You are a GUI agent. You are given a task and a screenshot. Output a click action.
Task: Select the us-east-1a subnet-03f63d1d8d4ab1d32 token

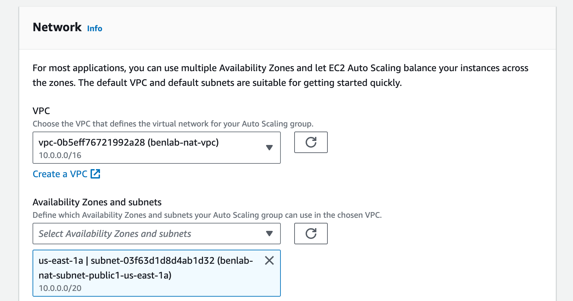[157, 273]
